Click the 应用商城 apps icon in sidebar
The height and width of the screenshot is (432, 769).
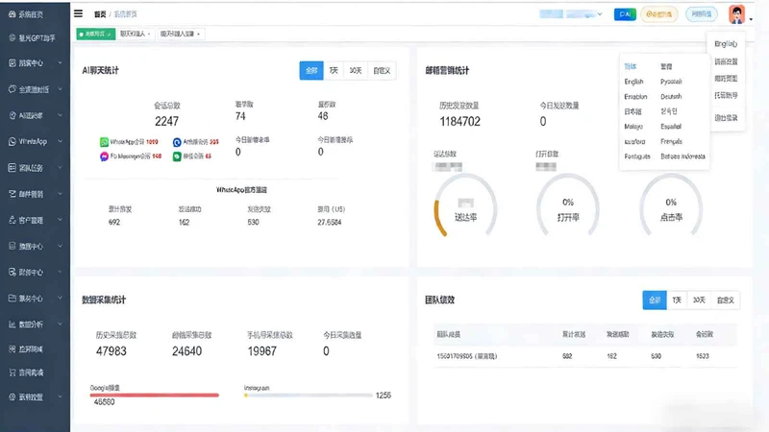[12, 348]
